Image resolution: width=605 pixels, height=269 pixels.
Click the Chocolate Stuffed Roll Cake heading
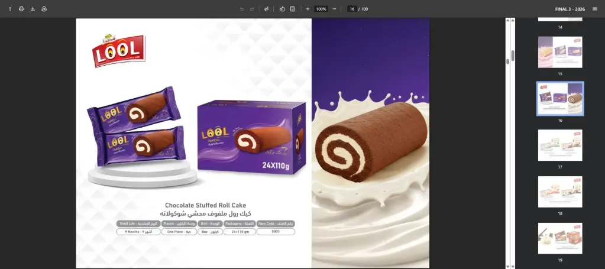pyautogui.click(x=205, y=205)
